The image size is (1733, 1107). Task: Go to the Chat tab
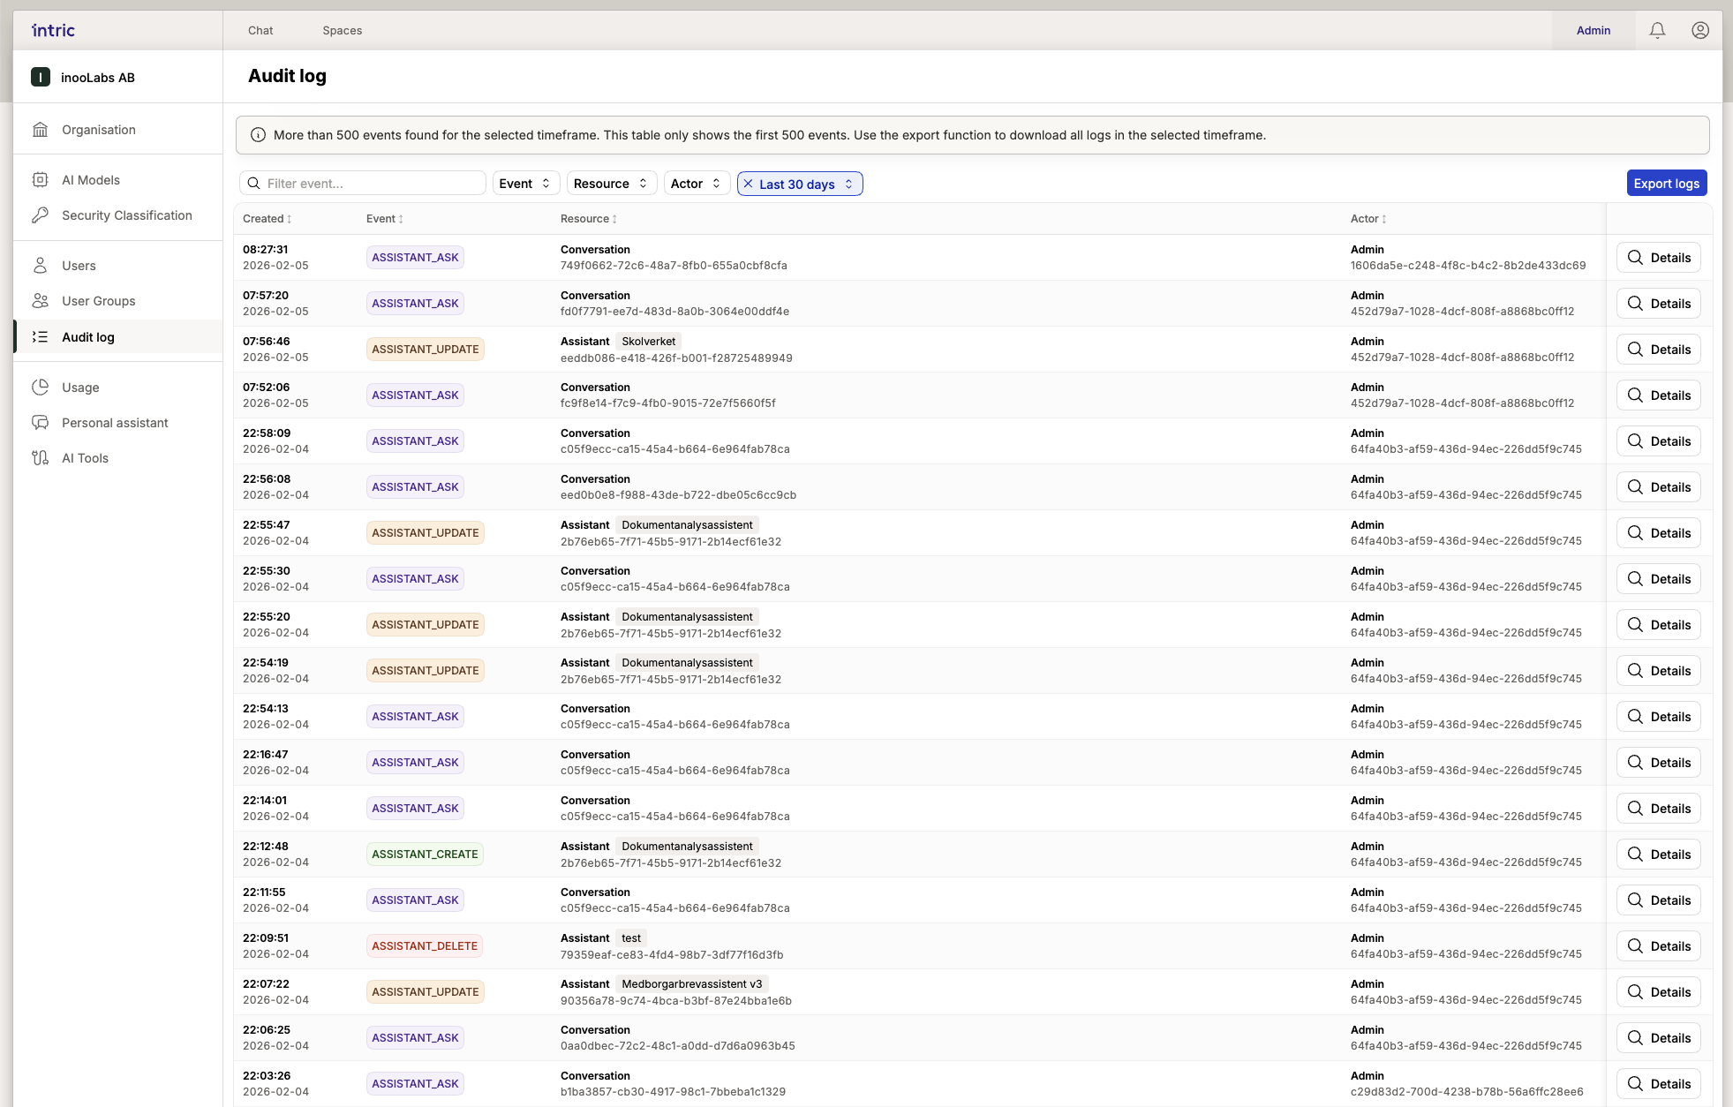coord(260,31)
